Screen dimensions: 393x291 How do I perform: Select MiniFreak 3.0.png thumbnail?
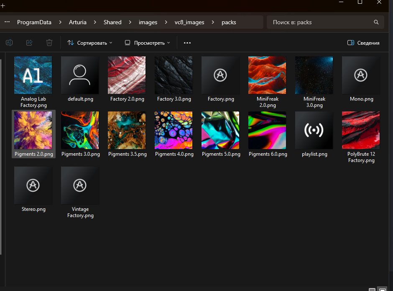[x=314, y=75]
